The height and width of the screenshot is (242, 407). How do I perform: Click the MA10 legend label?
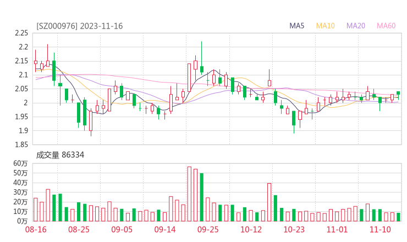tap(325, 26)
